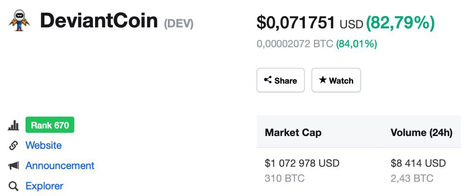Click the $0,071751 USD price
The height and width of the screenshot is (196, 461).
[x=309, y=22]
